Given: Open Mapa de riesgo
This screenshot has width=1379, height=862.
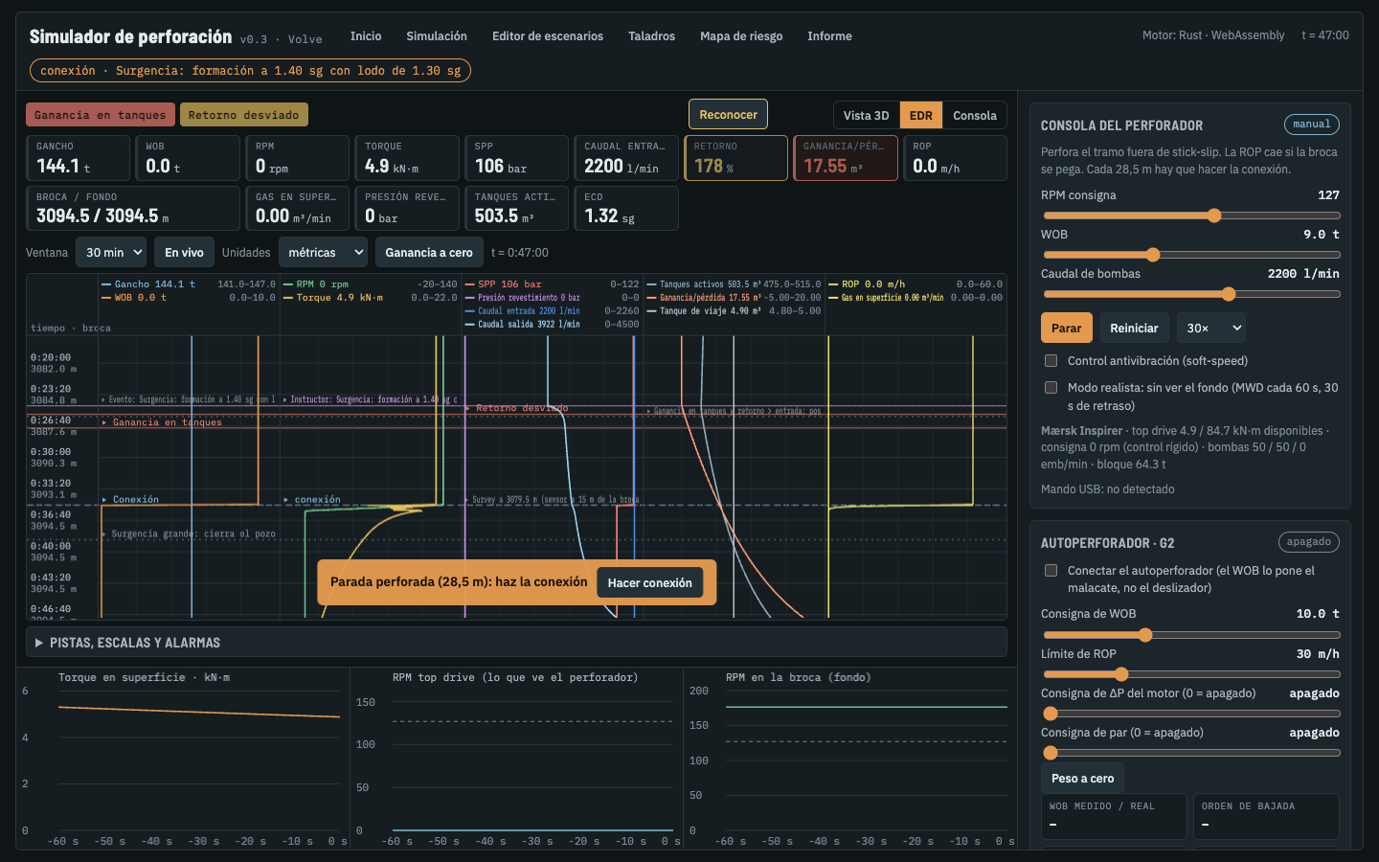Looking at the screenshot, I should click(741, 36).
